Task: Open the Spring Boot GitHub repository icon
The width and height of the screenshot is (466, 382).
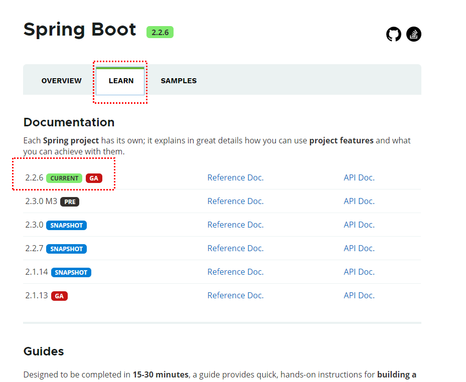Action: tap(393, 34)
